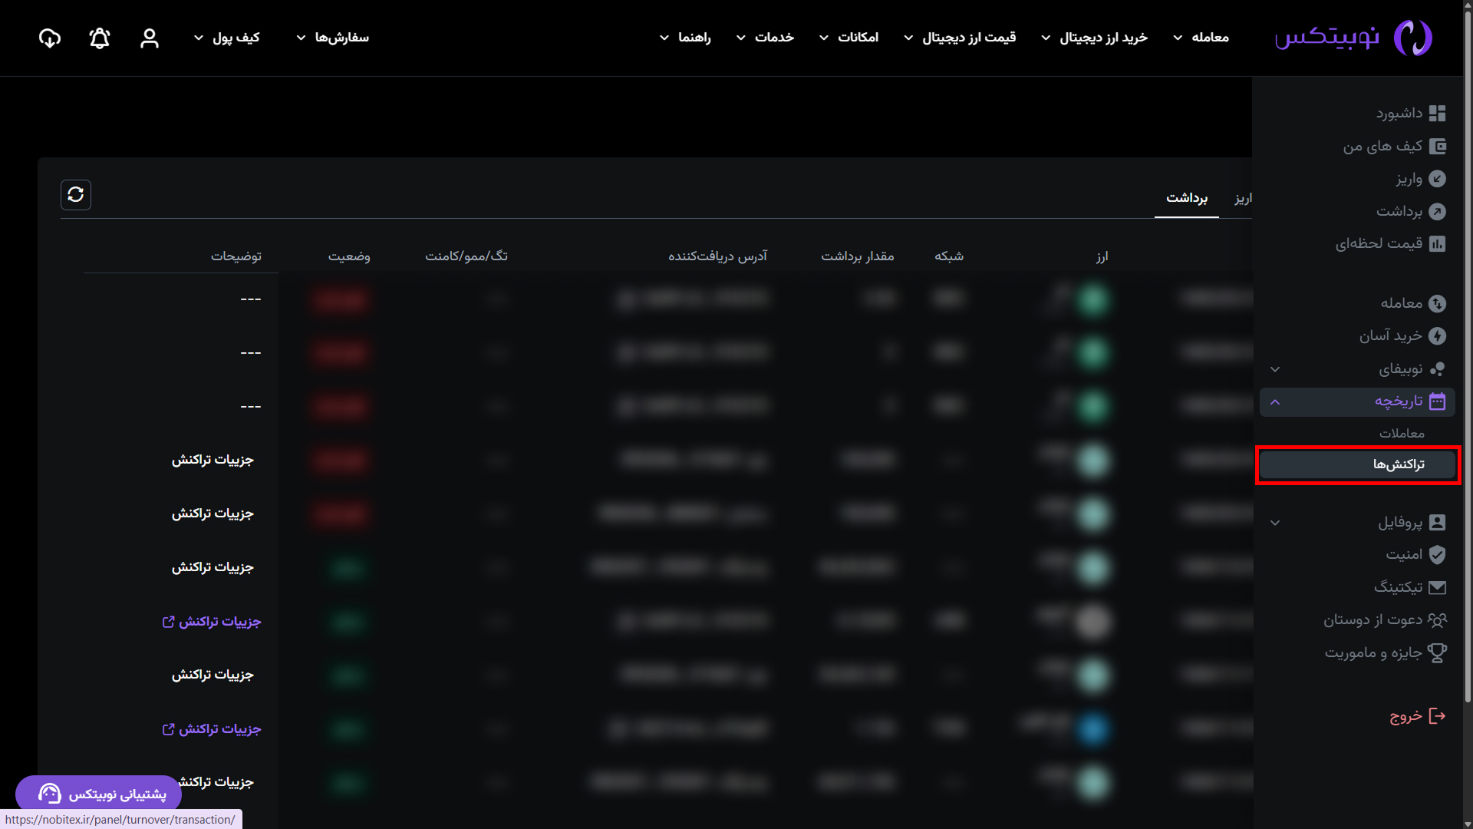Open the کیف پول dropdown in top bar
The width and height of the screenshot is (1473, 829).
pyautogui.click(x=227, y=38)
